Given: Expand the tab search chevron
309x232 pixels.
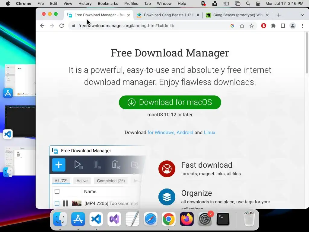Looking at the screenshot, I should (x=302, y=15).
